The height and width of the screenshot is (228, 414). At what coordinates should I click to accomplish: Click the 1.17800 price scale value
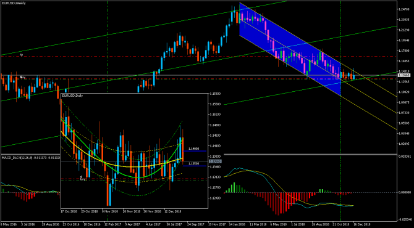pyautogui.click(x=403, y=51)
